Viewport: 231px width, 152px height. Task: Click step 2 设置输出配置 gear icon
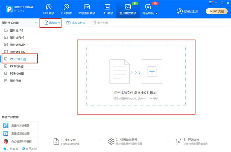[111, 142]
